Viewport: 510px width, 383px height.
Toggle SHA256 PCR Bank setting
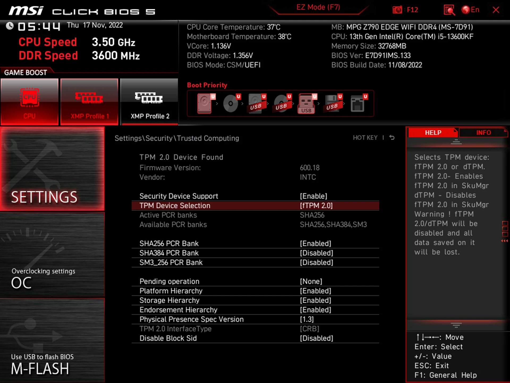coord(255,243)
